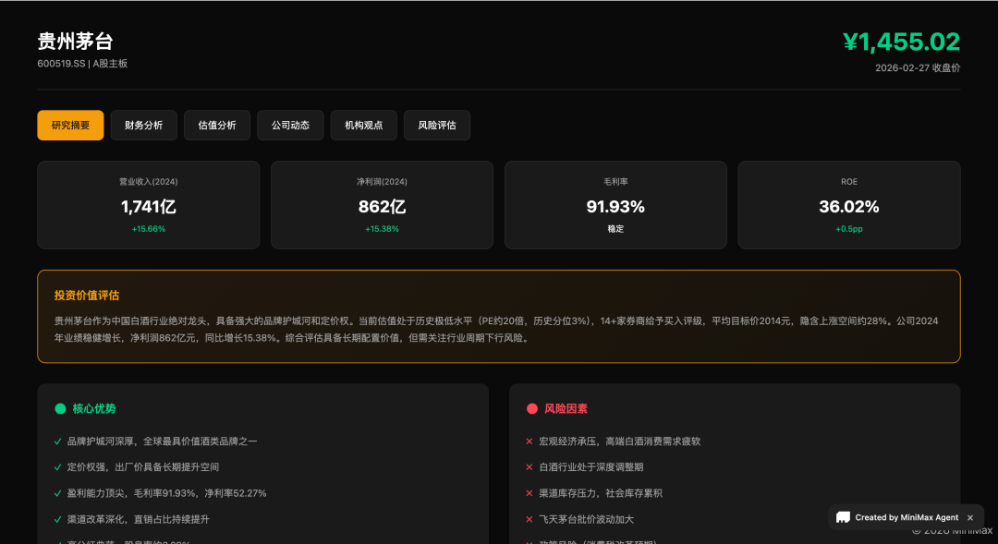Click the ¥1,455.02 price

[901, 42]
